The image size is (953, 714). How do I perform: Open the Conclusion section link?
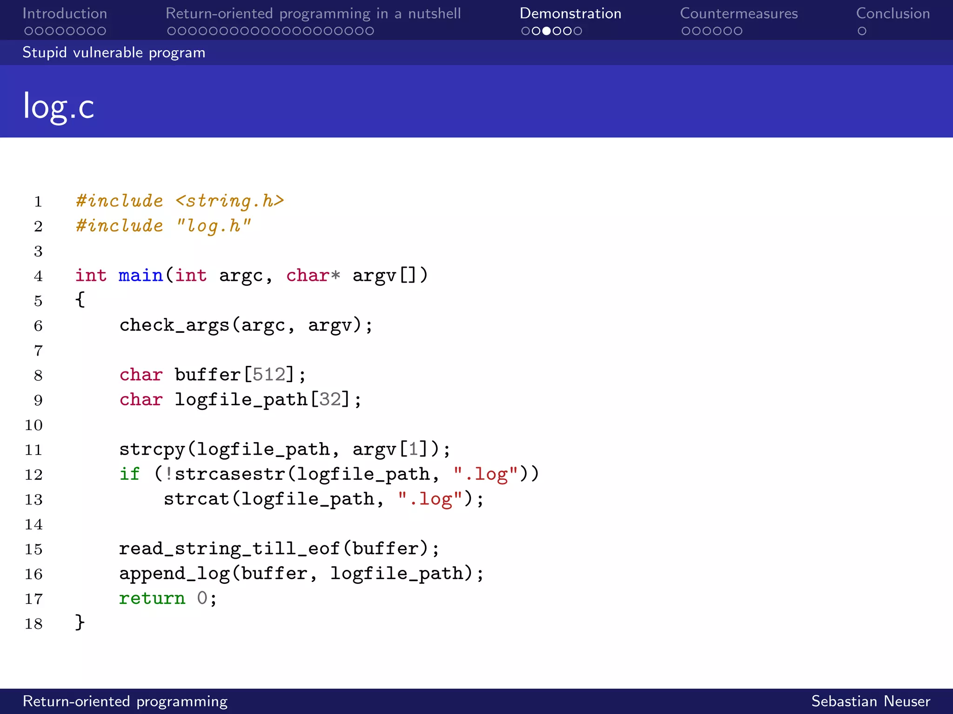[x=893, y=13]
